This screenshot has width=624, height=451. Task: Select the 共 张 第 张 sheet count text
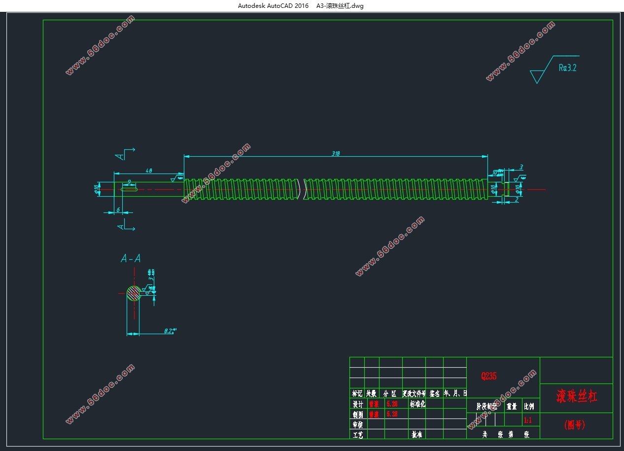[x=506, y=435]
